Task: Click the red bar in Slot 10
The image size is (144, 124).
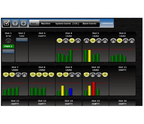Action: 93,89
